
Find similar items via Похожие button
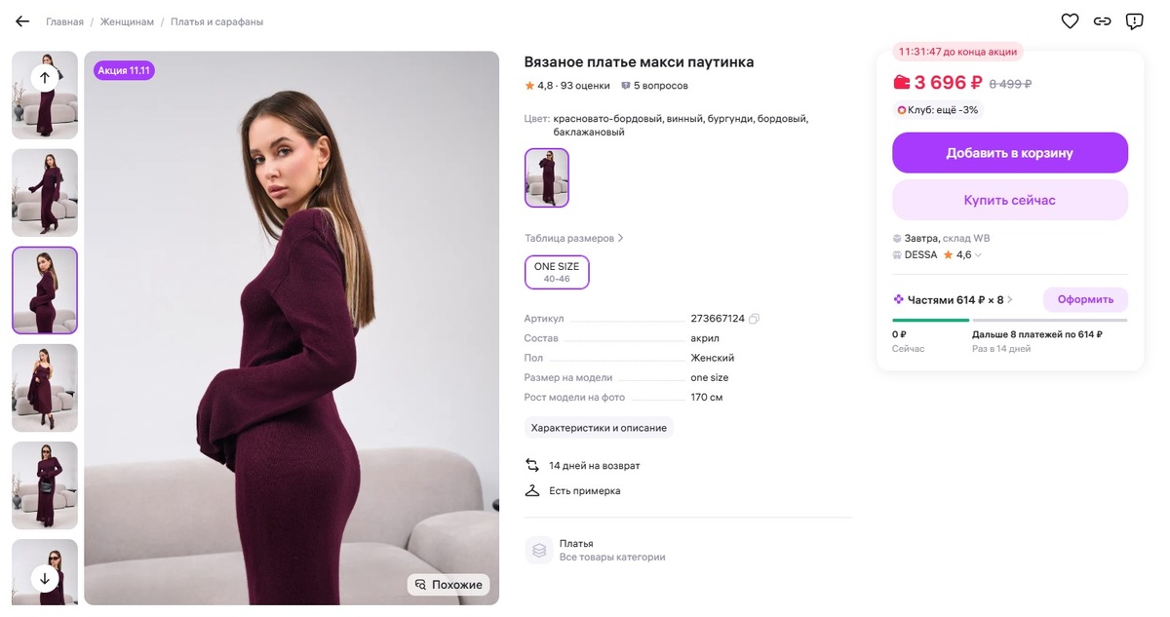pos(448,585)
